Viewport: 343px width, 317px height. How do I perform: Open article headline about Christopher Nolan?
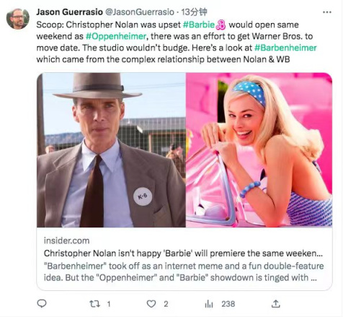point(183,253)
